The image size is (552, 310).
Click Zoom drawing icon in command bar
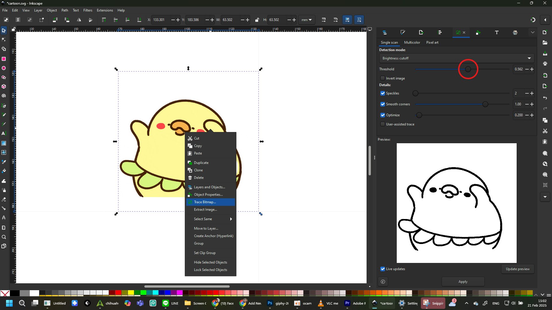(545, 164)
